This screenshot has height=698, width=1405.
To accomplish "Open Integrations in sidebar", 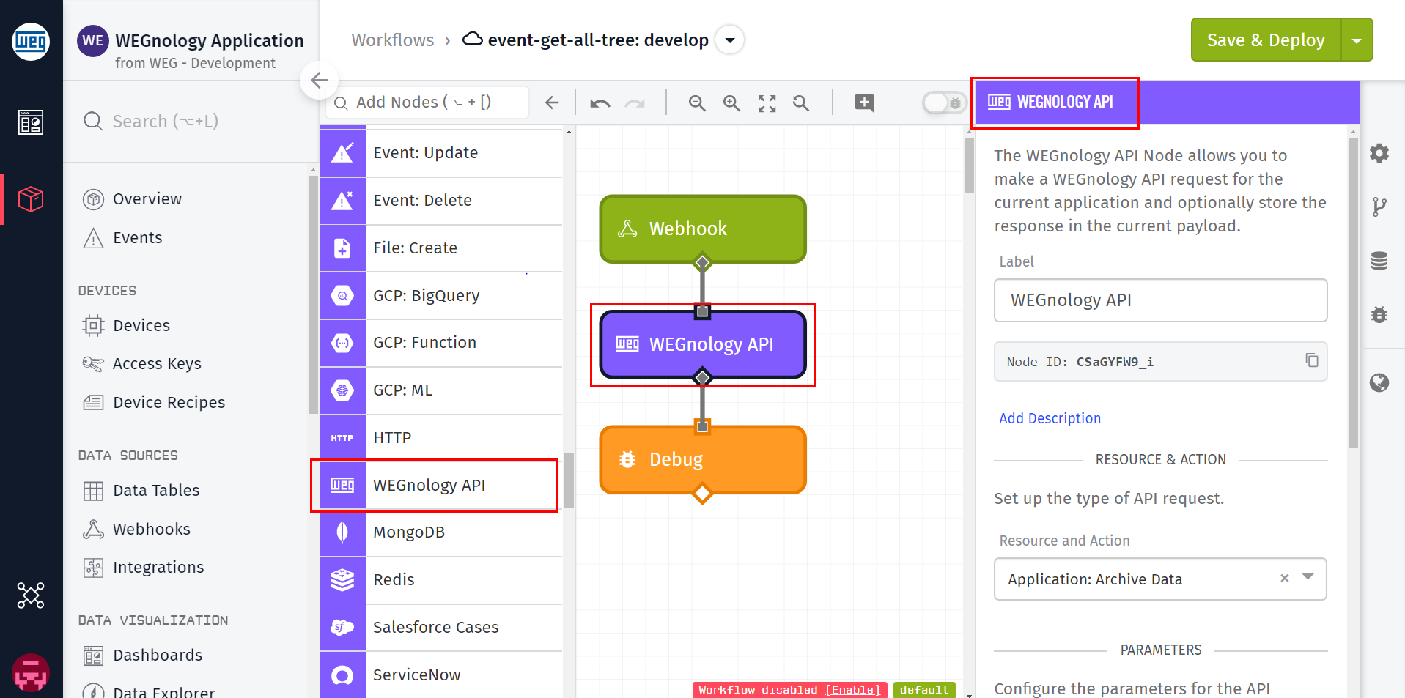I will click(x=158, y=567).
